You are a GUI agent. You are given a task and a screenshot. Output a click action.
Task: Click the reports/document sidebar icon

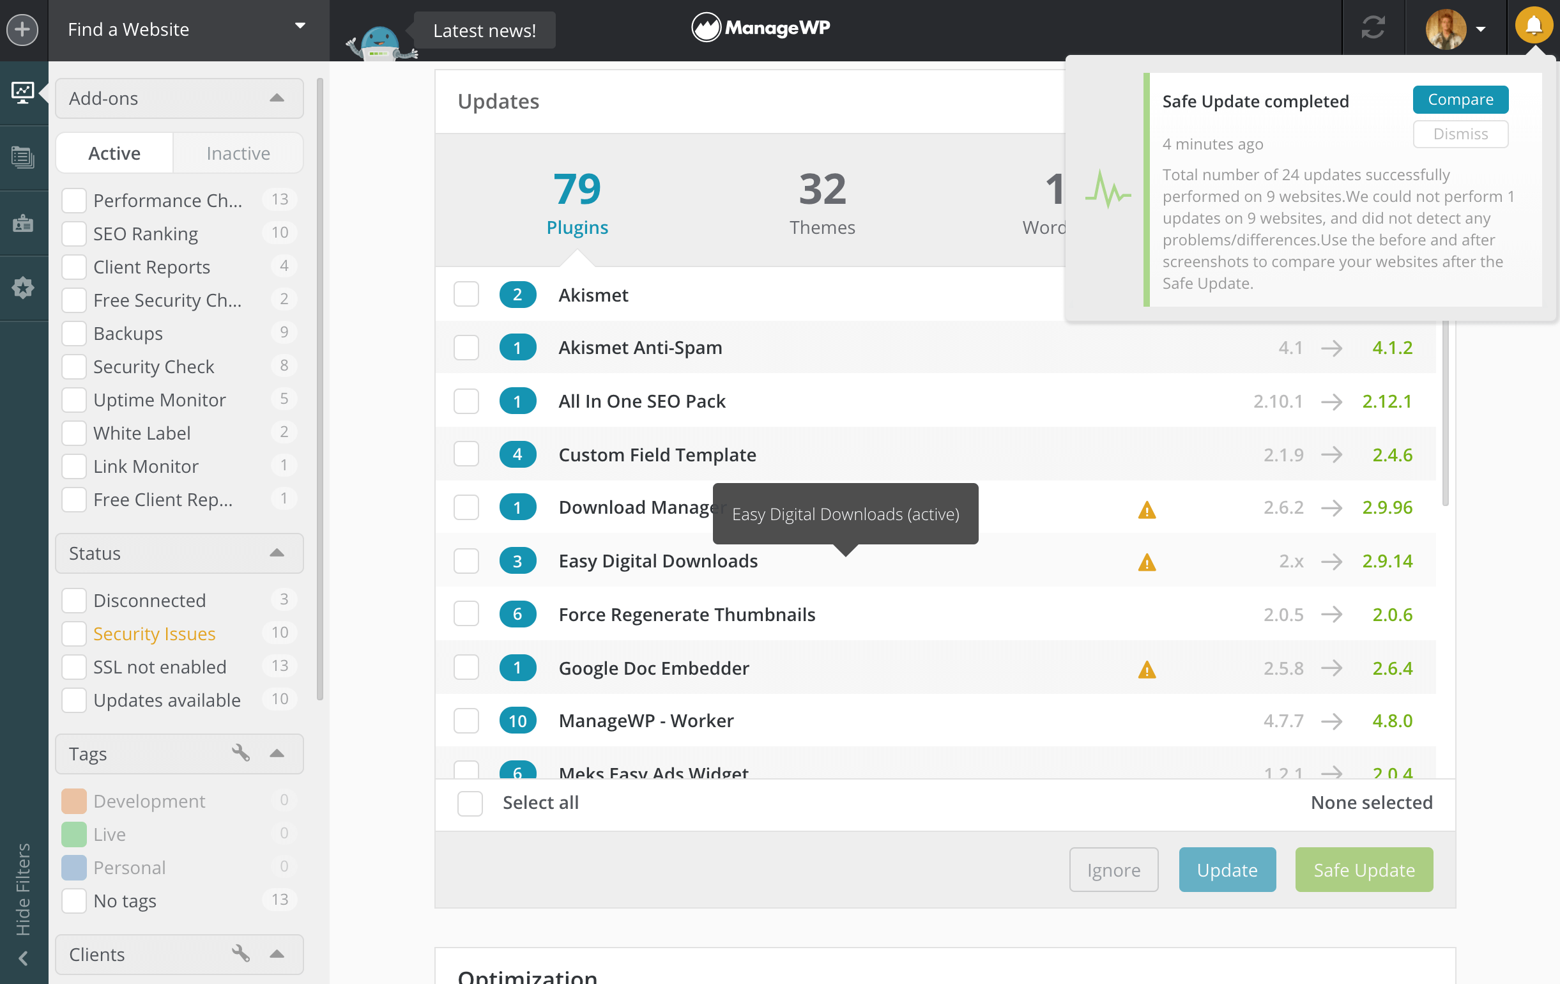22,158
